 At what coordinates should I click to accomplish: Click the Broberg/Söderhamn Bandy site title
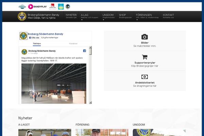44,15
